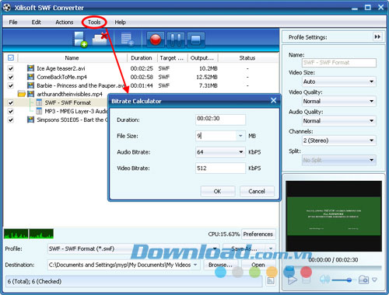Start conversion with the red record button

point(156,40)
